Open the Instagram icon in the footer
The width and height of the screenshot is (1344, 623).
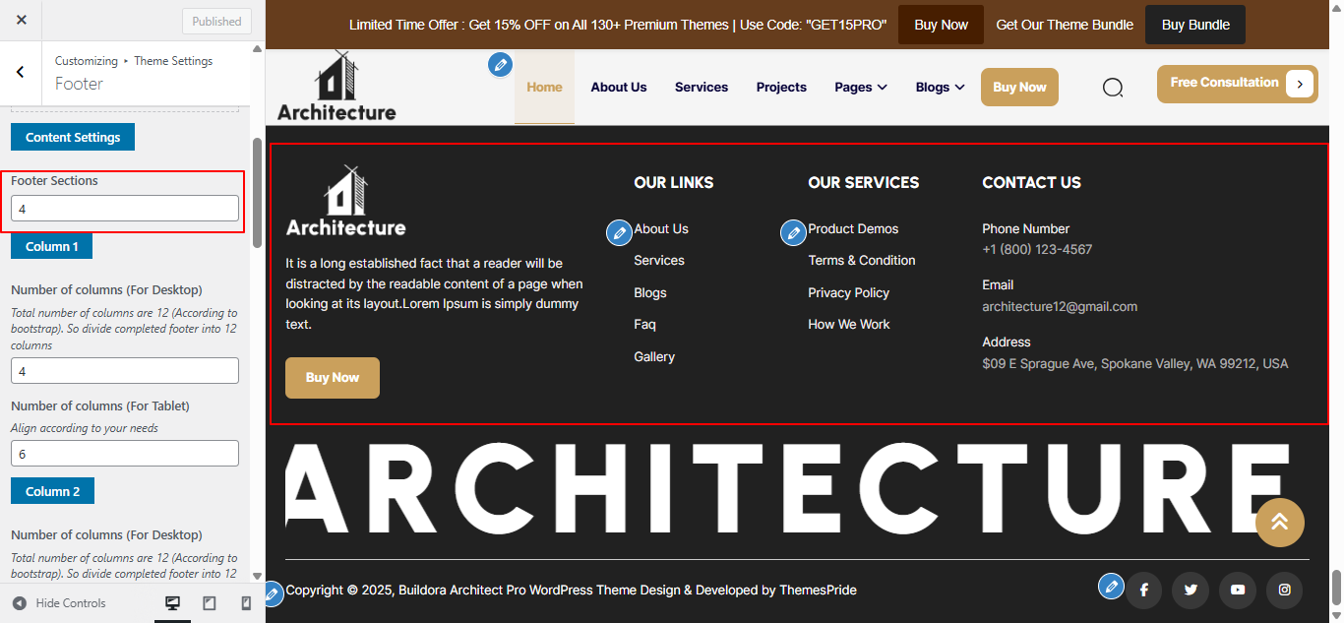click(x=1284, y=590)
